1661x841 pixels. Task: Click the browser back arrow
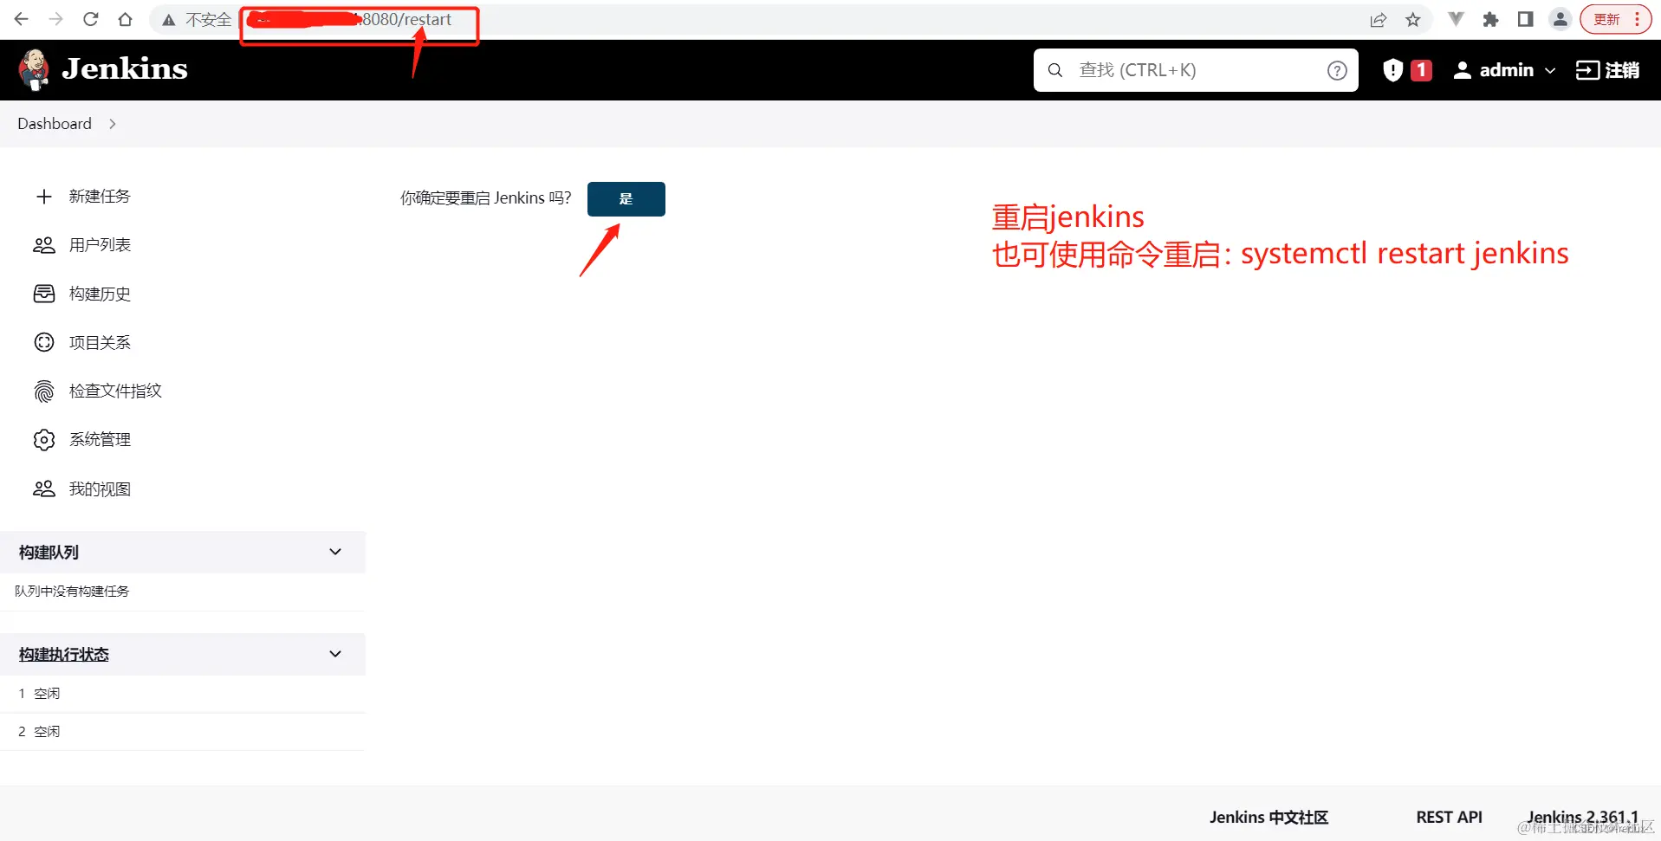coord(21,19)
